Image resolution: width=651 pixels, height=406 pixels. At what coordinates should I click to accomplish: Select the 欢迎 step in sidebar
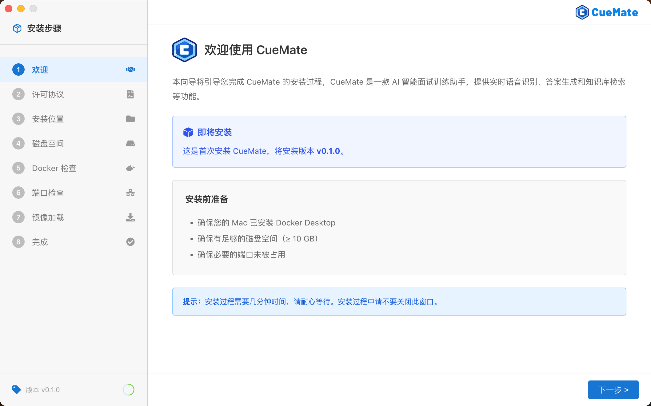[40, 70]
